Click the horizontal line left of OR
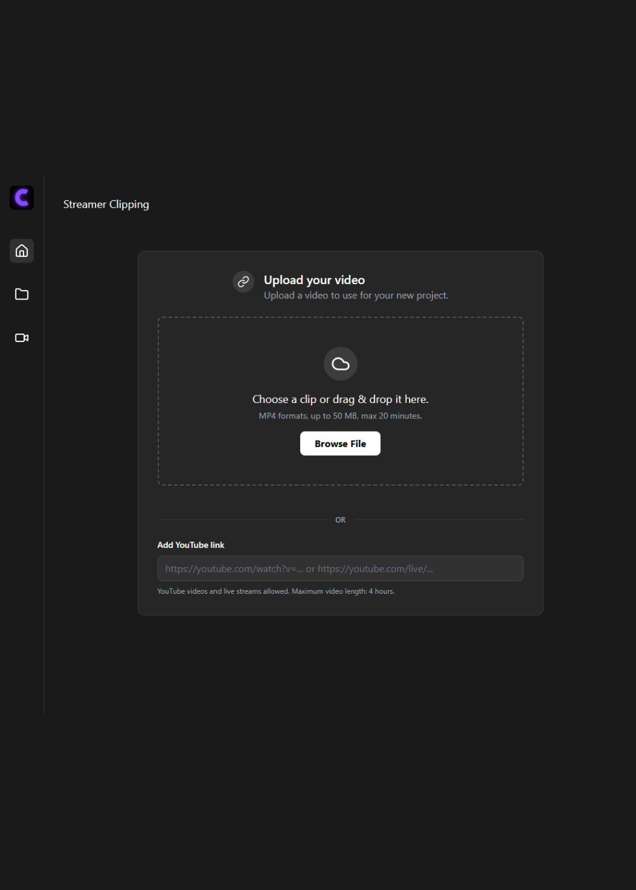The width and height of the screenshot is (636, 890). (x=242, y=520)
